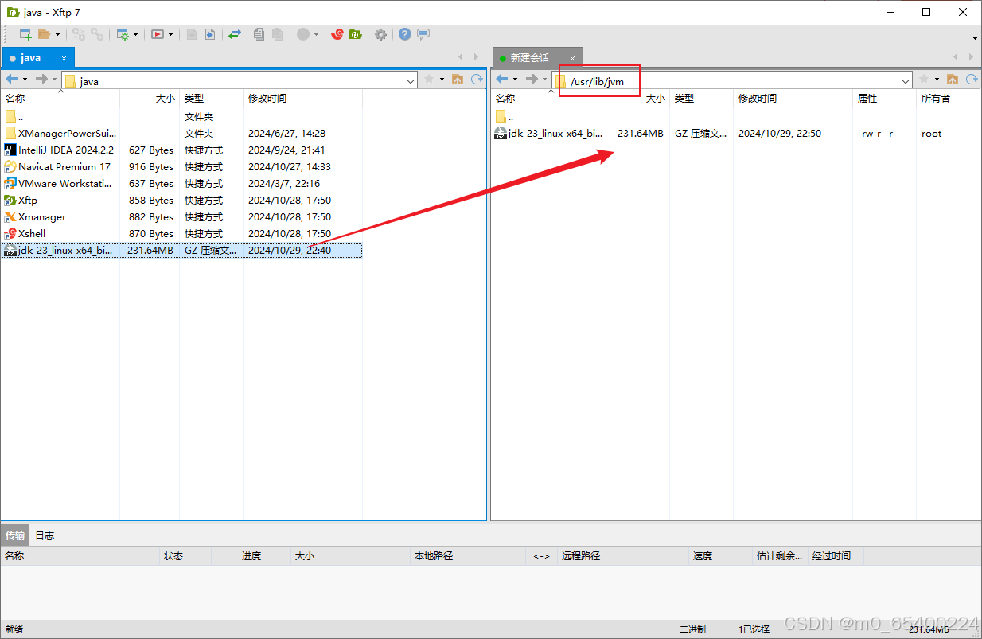
Task: Create a new session with the New icon
Action: point(26,34)
